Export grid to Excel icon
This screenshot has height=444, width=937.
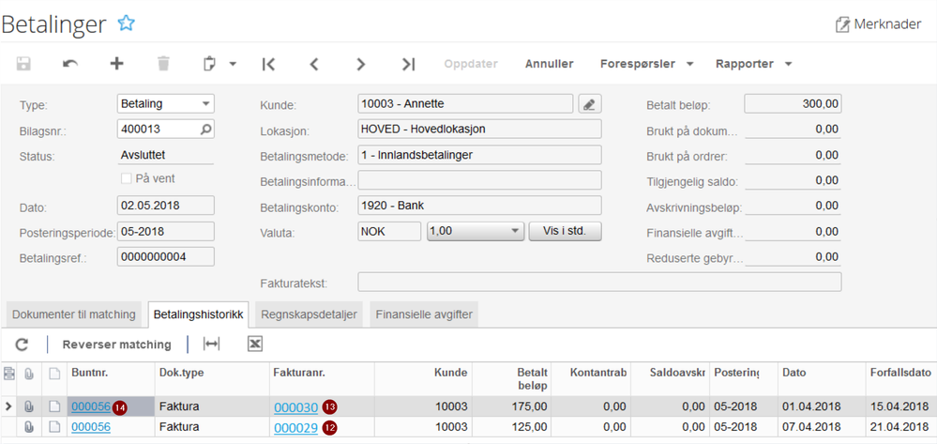tap(255, 344)
